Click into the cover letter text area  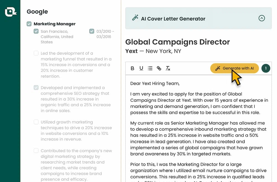[198, 128]
